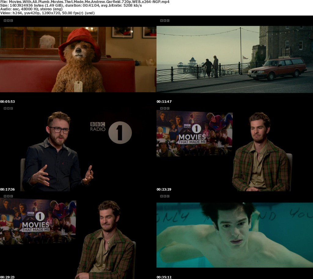Viewport: 313px width, 279px height.
Task: Jump to the 00:11:47 timestamp
Action: [x=164, y=102]
